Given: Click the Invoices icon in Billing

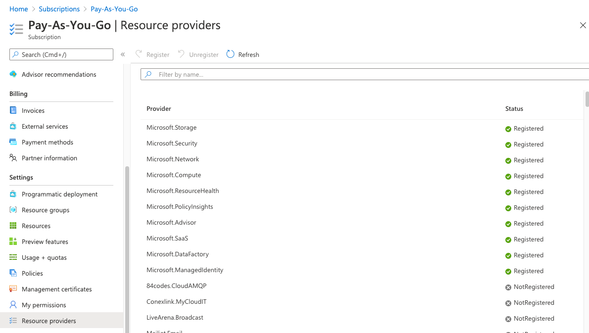Looking at the screenshot, I should click(x=13, y=110).
